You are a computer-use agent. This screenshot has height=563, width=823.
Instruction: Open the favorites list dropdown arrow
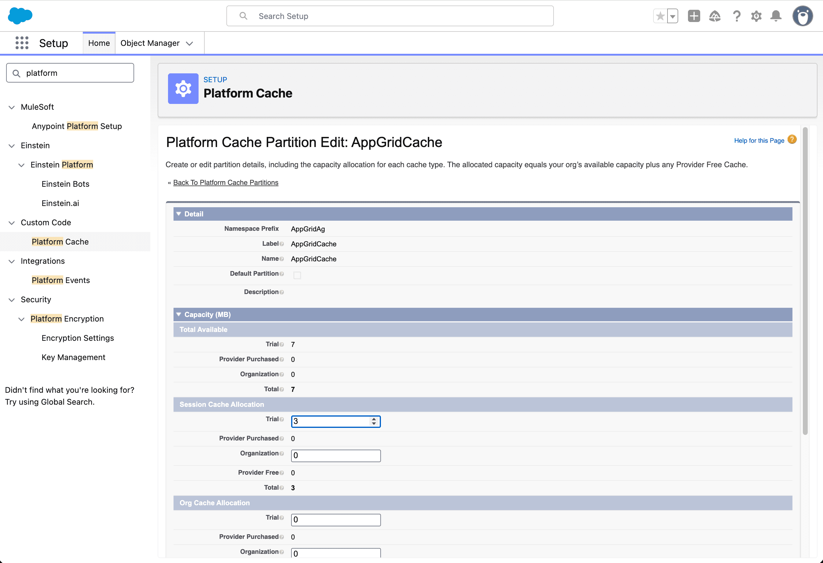672,16
